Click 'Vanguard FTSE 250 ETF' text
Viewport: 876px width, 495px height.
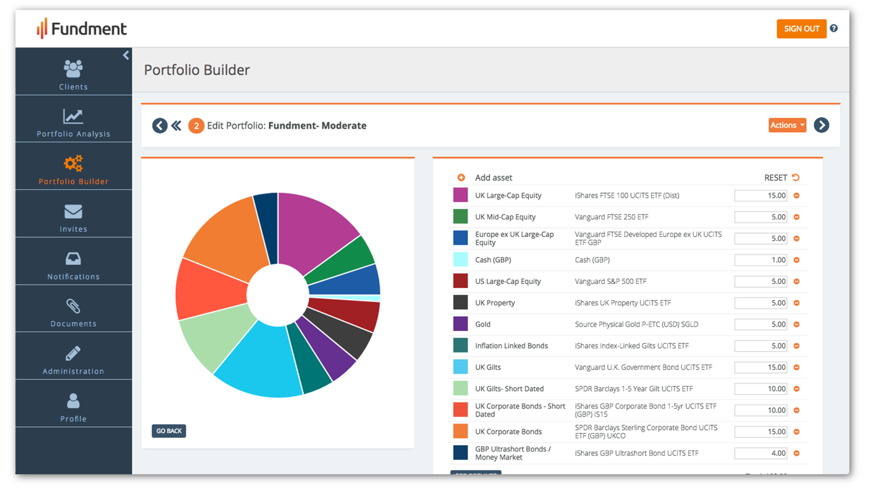[611, 217]
